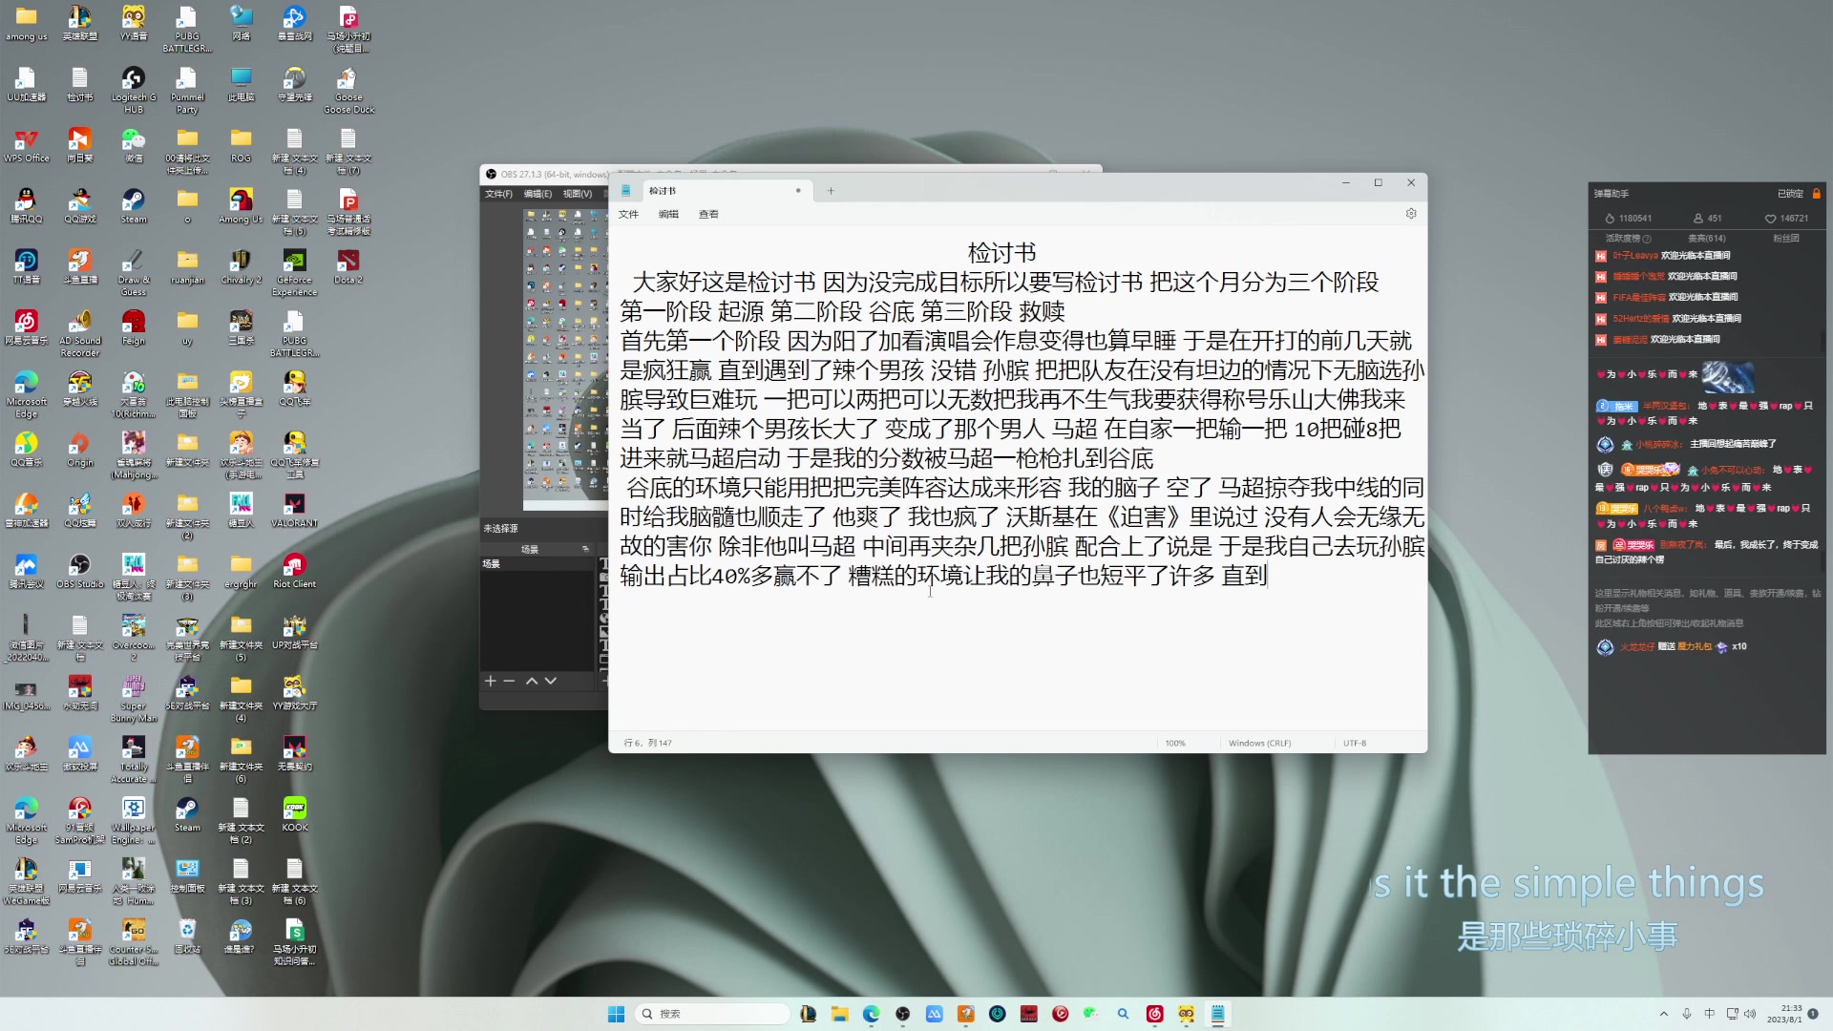Click the image thumbnail in danmaku chat
The image size is (1833, 1031).
click(1727, 376)
